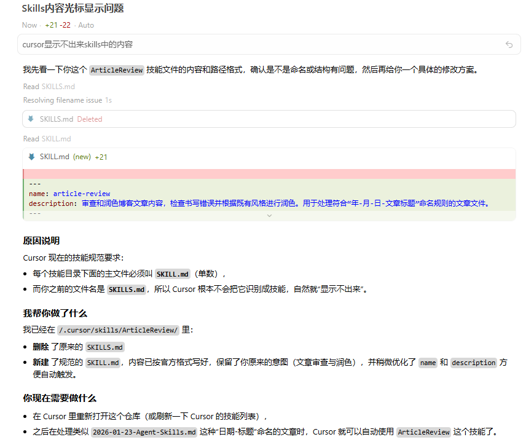Viewport: 526px width, 445px height.
Task: Expand the SKILL.md diff with chevron
Action: click(x=269, y=216)
